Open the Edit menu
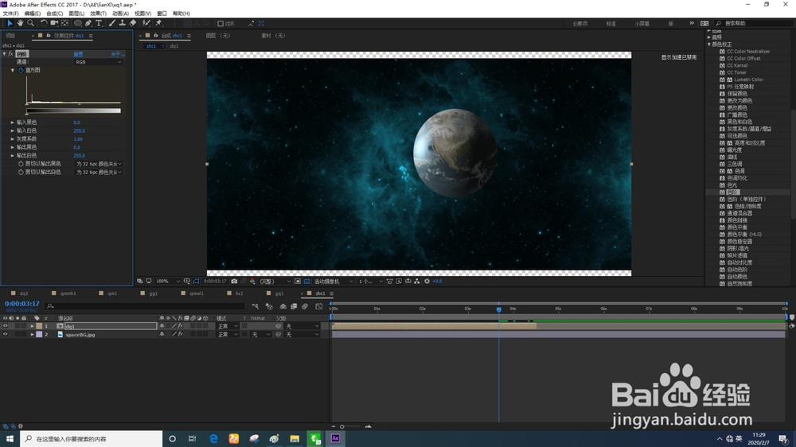796x447 pixels. (x=32, y=14)
